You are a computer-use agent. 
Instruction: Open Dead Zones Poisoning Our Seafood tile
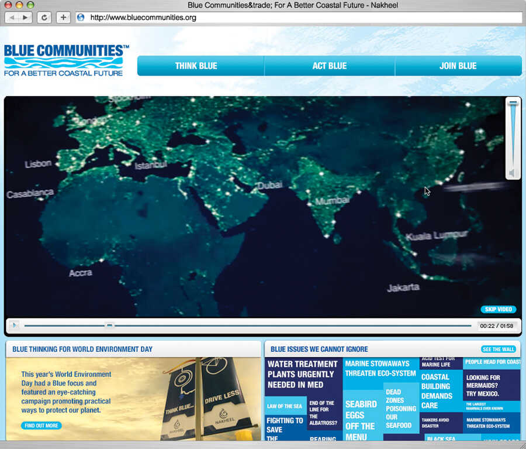pos(401,409)
